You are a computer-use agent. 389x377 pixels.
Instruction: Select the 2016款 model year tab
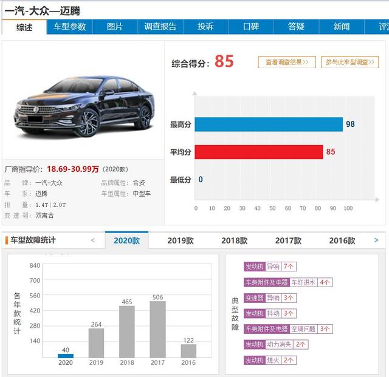pos(342,240)
